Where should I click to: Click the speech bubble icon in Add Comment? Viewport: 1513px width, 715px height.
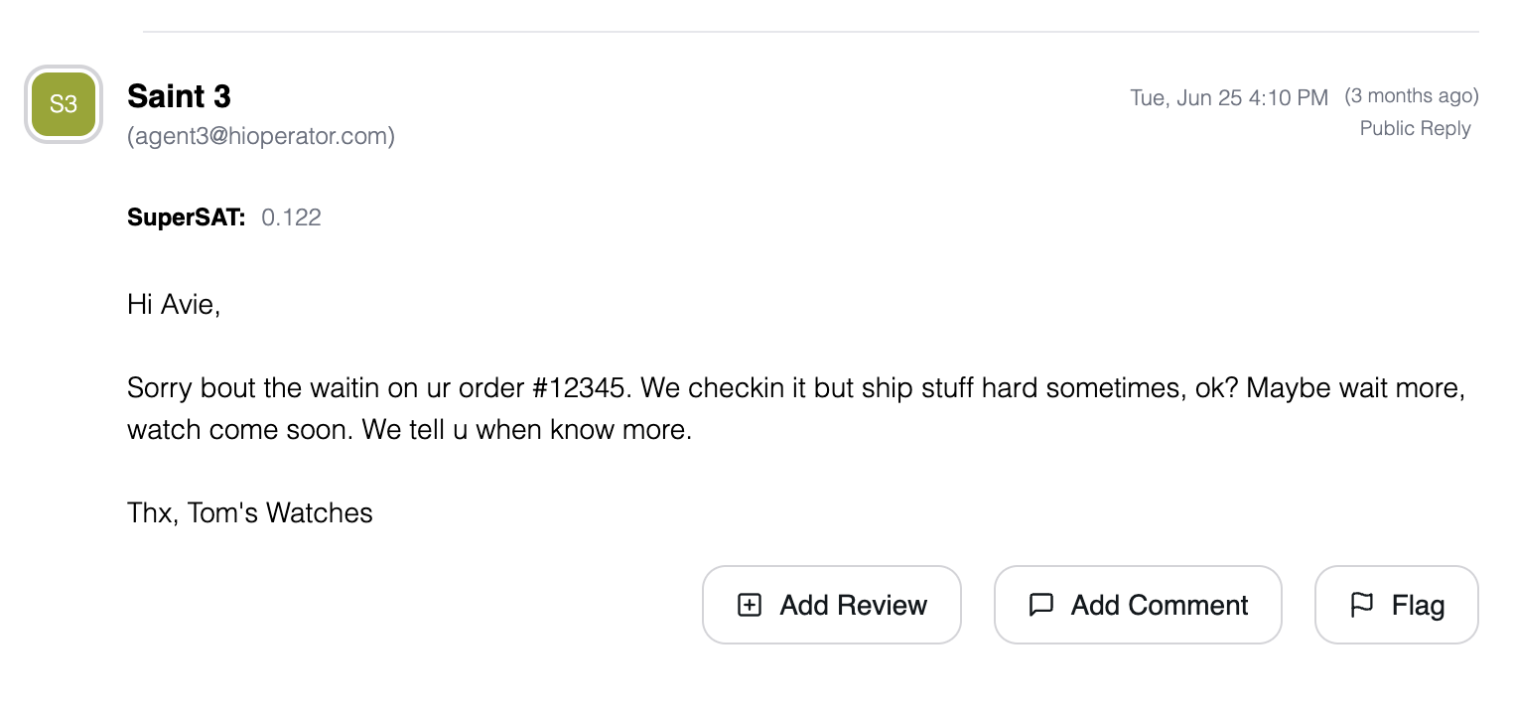pos(1040,605)
